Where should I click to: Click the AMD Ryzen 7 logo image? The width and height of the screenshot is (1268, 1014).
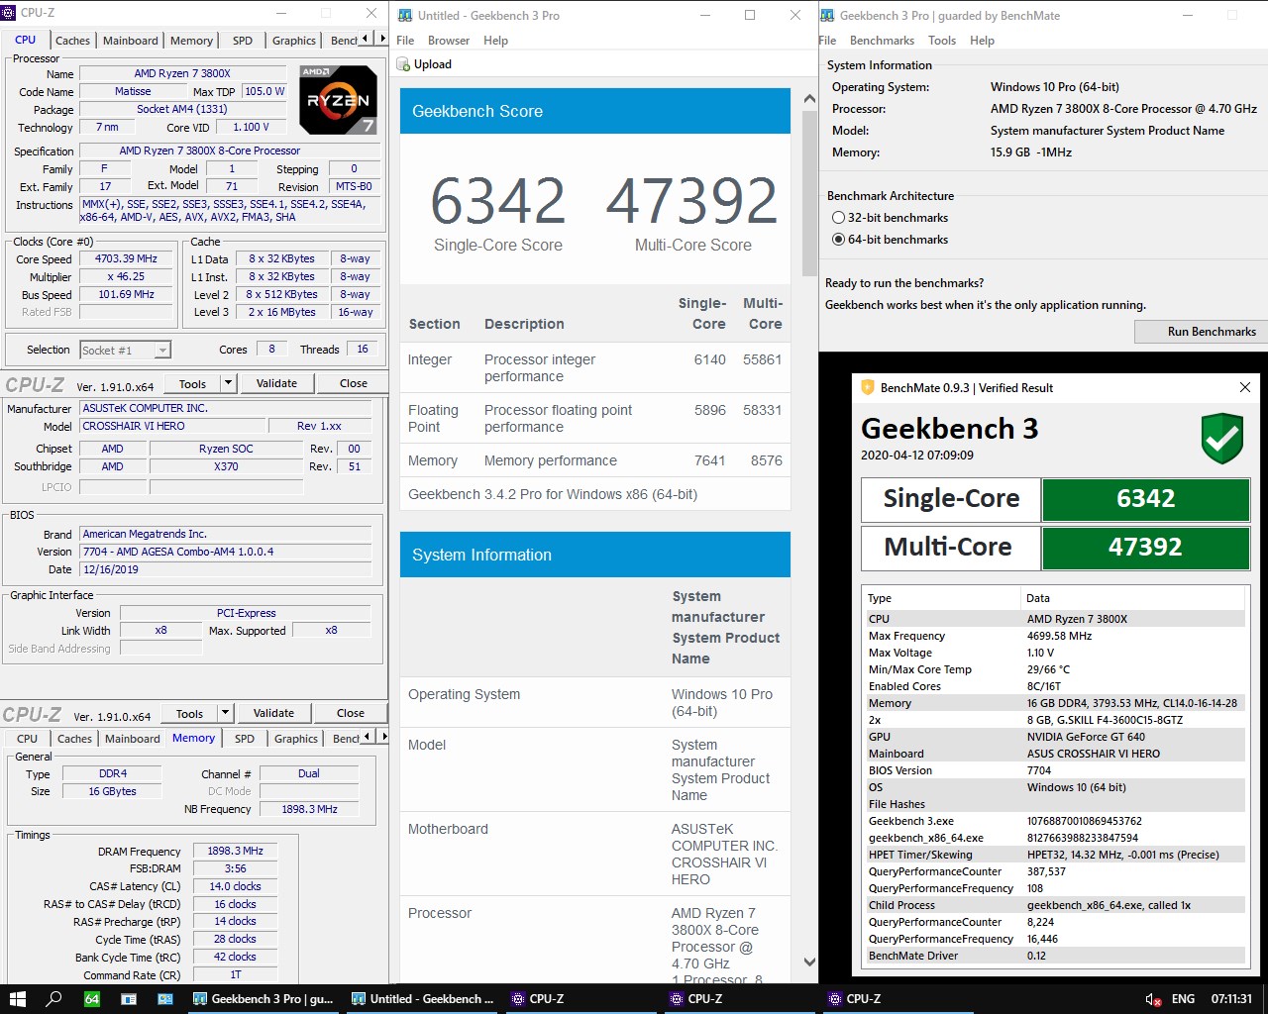338,100
